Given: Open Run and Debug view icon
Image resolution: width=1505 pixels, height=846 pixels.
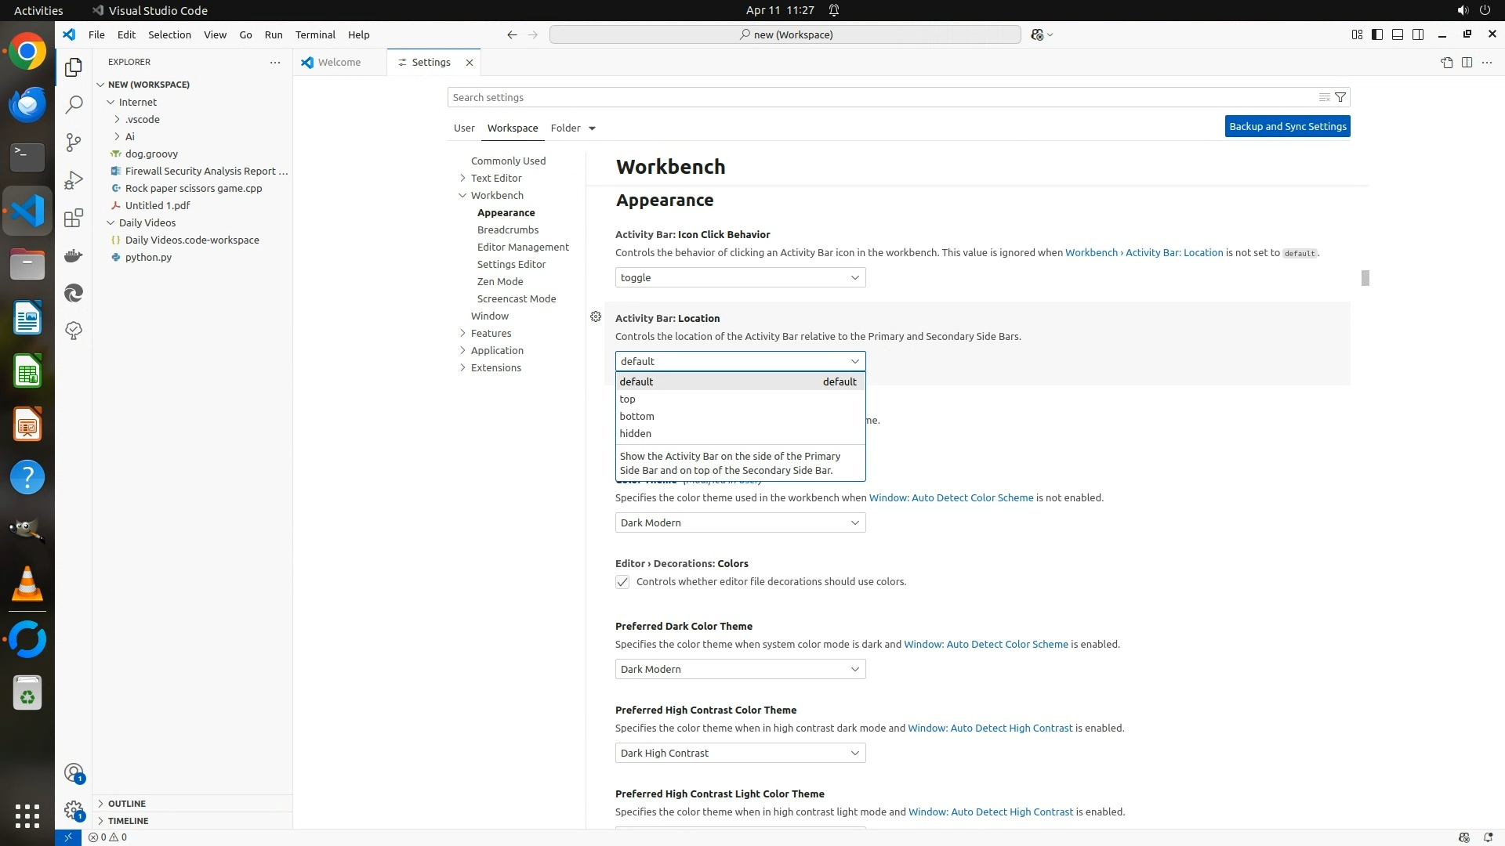Looking at the screenshot, I should click(x=74, y=180).
